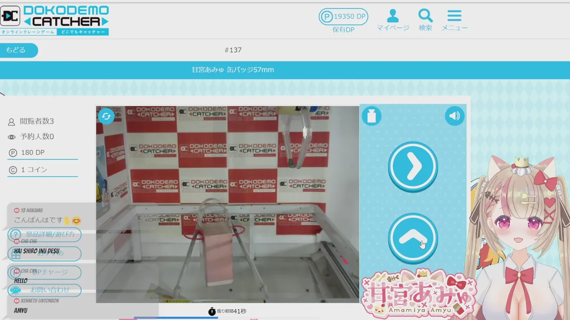
Task: Open the 検索 search icon
Action: point(425,20)
